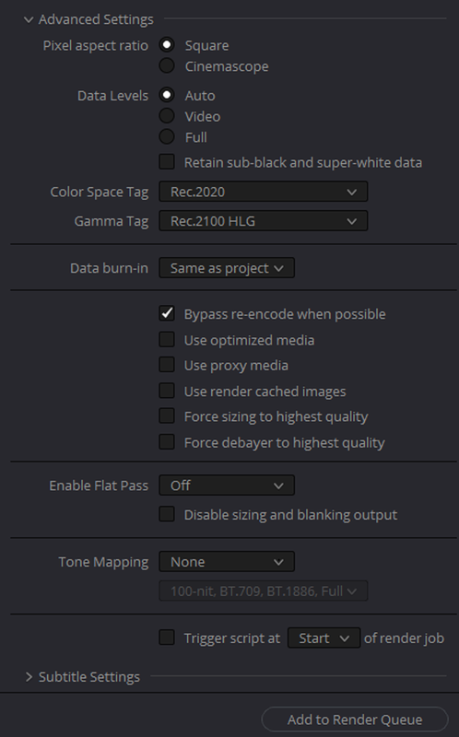This screenshot has width=459, height=737.
Task: Open the Tone Mapping dropdown
Action: click(227, 562)
